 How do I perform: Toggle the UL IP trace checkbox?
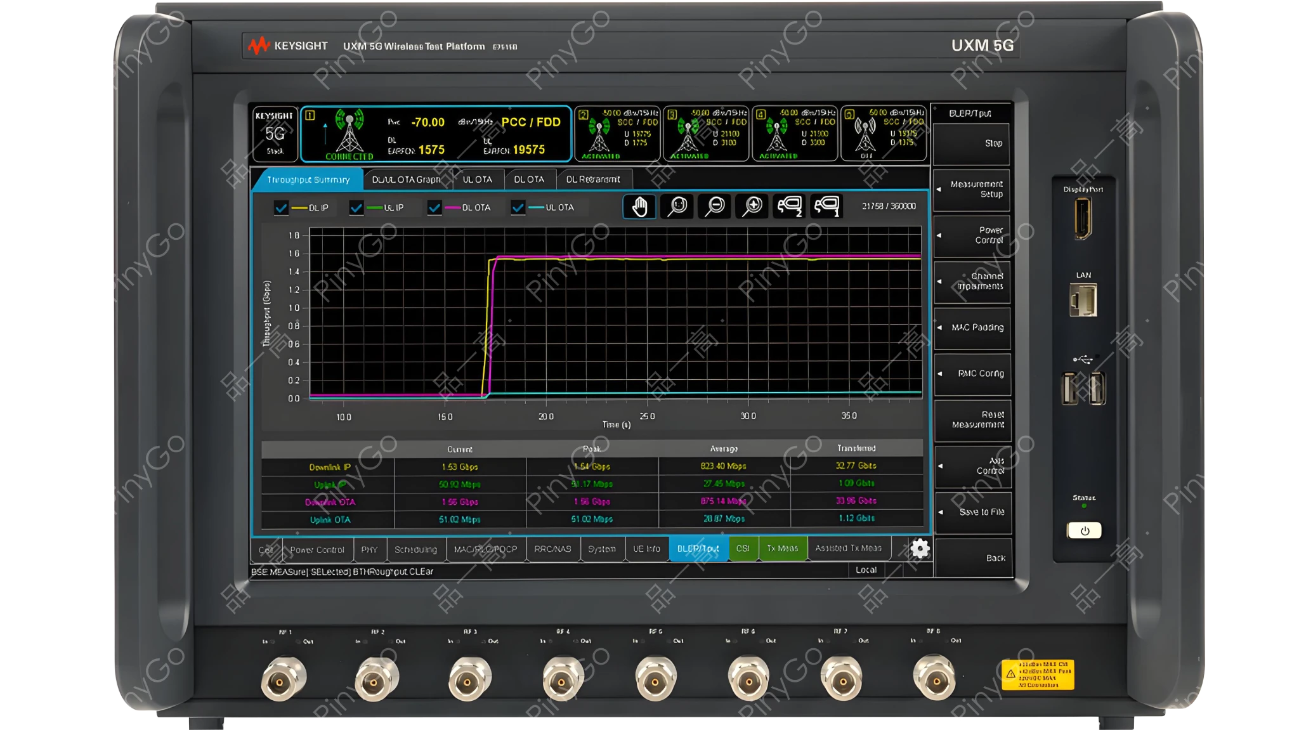pyautogui.click(x=356, y=208)
